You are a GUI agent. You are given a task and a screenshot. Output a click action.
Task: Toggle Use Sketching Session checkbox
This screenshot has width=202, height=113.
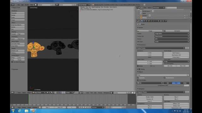coord(12,62)
